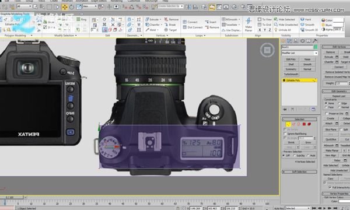Click the ViewCube in the viewport
The height and width of the screenshot is (210, 350).
(x=267, y=50)
